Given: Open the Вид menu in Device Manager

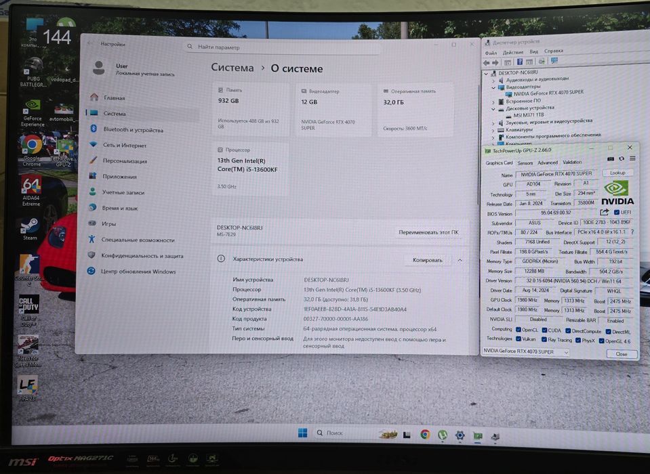Looking at the screenshot, I should coord(533,51).
